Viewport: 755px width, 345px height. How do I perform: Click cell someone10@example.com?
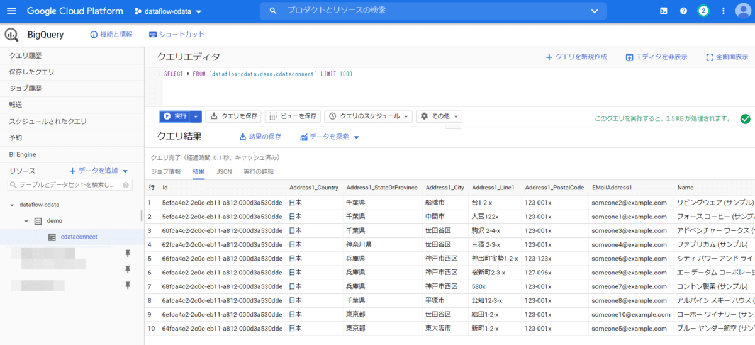click(631, 314)
